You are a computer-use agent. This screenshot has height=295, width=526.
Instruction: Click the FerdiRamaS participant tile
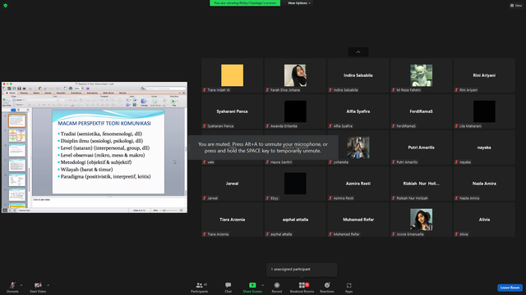(421, 111)
